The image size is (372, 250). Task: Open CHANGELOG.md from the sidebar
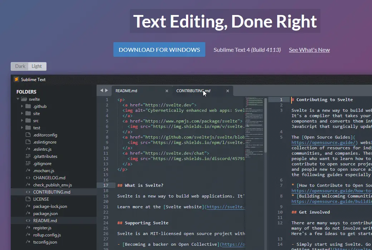[x=49, y=178]
